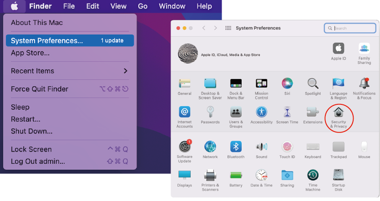Open Family Sharing settings
Screen dimensions: 380x201
364,54
